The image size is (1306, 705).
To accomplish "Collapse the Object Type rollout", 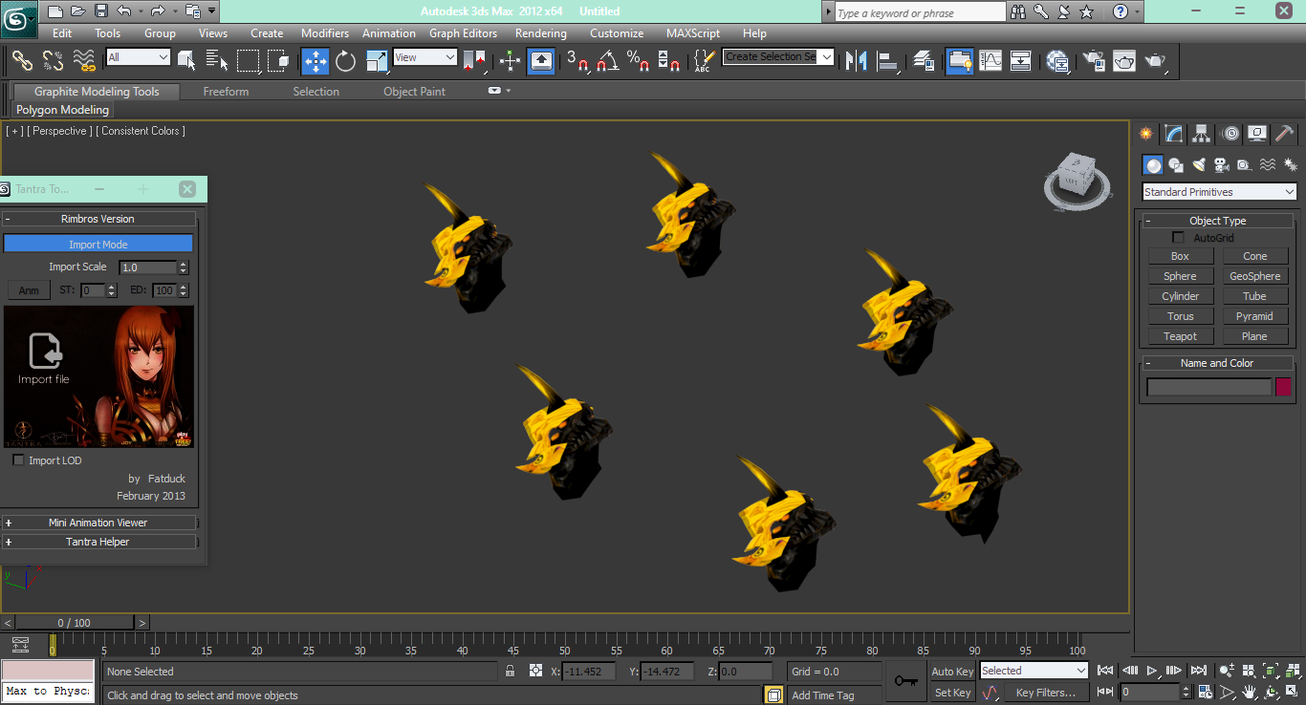I will [x=1218, y=221].
